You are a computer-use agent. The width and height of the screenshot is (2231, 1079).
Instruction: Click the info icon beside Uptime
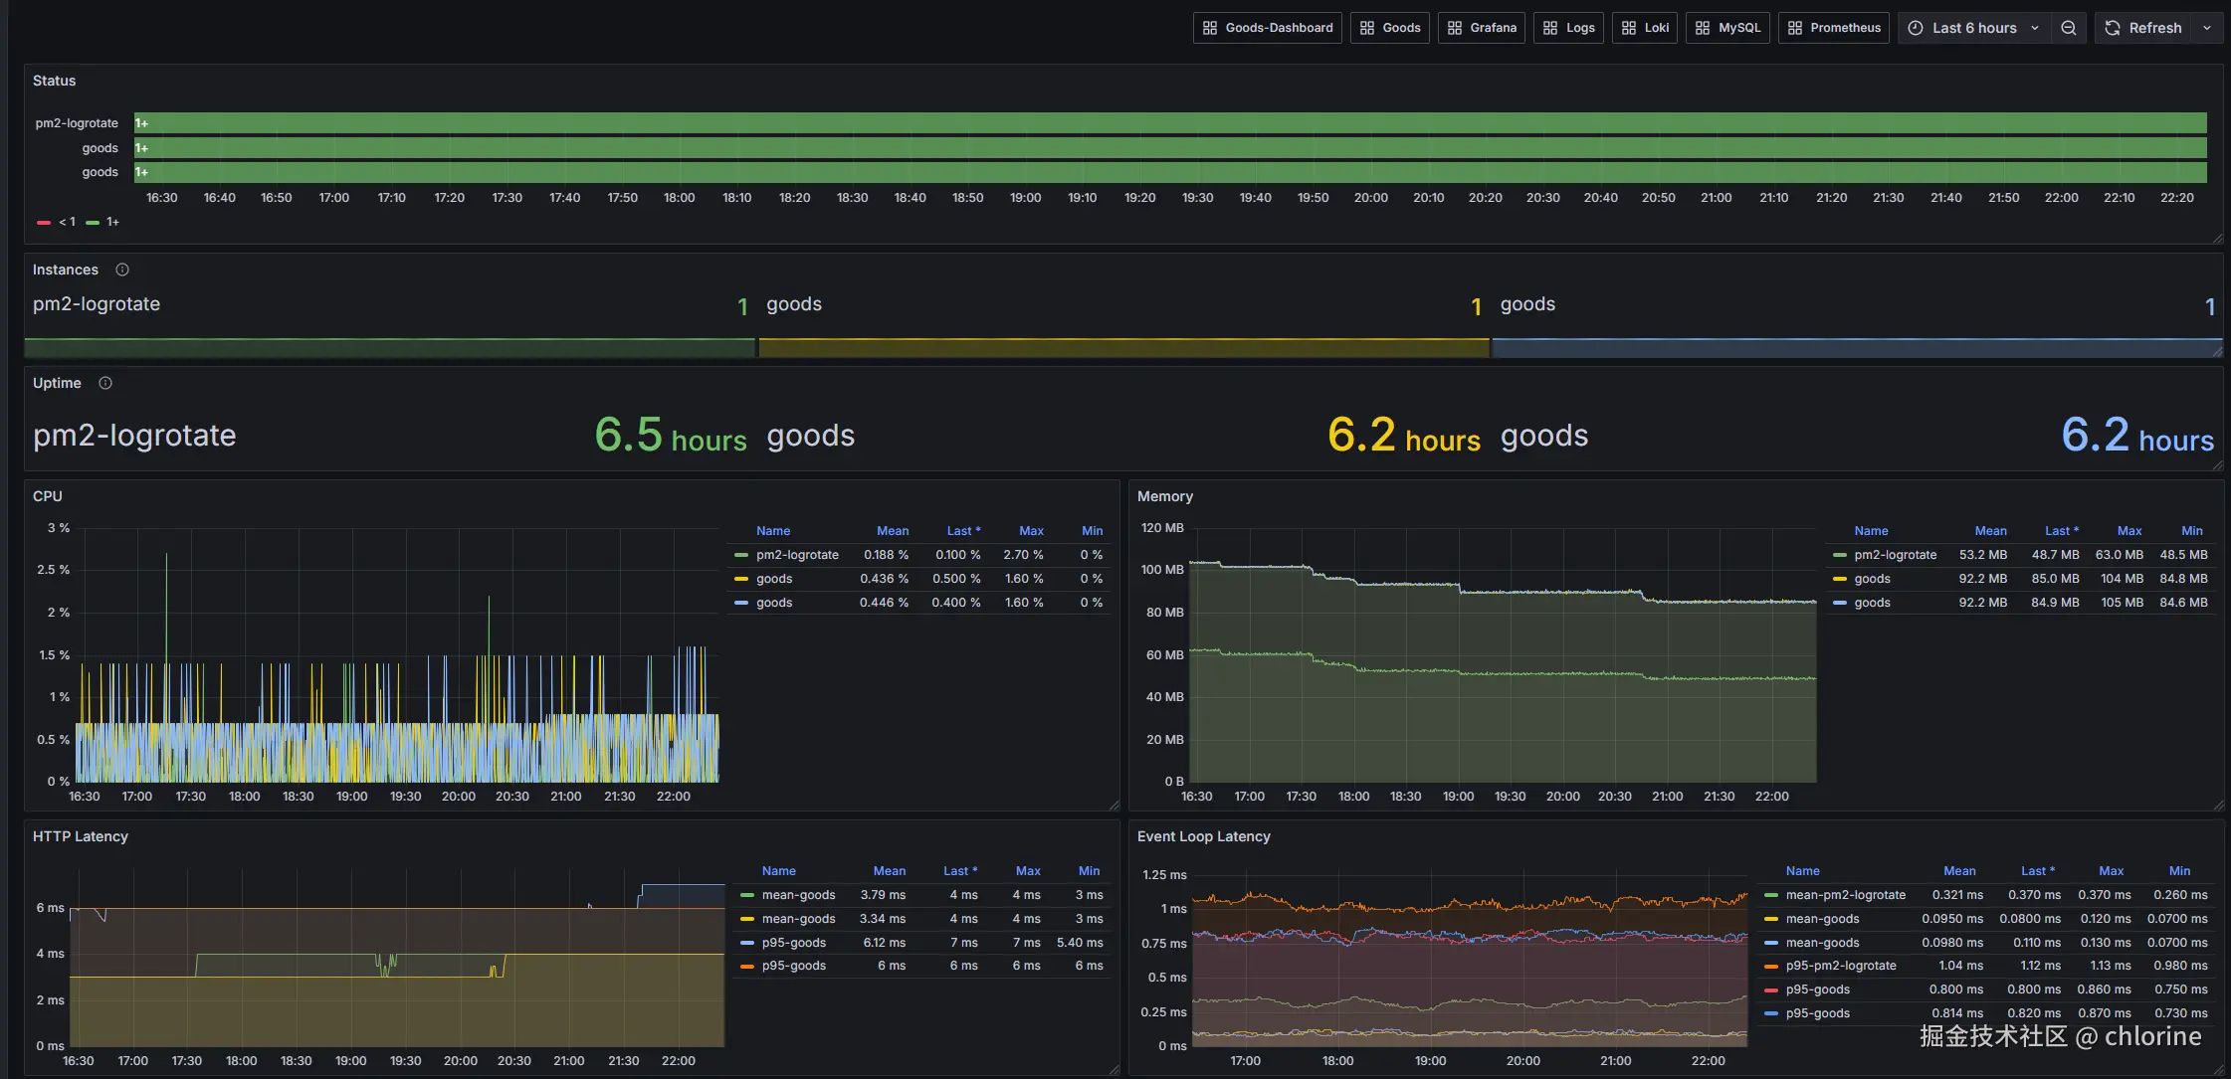tap(105, 383)
